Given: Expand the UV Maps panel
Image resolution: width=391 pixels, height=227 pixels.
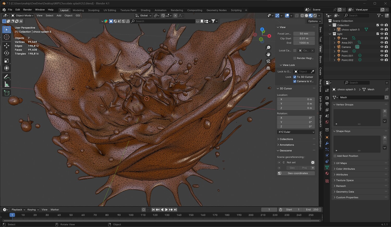Looking at the screenshot, I should (341, 163).
